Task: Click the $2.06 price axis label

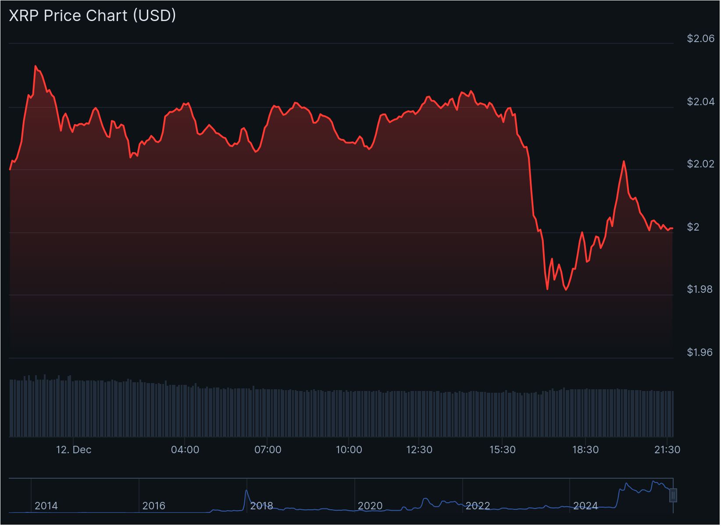Action: pos(700,39)
